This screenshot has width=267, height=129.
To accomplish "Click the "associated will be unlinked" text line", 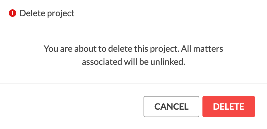I will point(133,62).
